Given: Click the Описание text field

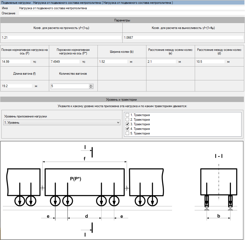Looking at the screenshot, I should (x=130, y=13).
